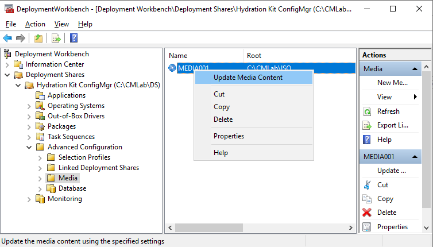The width and height of the screenshot is (433, 247).
Task: Collapse the Advanced Configuration node
Action: click(29, 147)
